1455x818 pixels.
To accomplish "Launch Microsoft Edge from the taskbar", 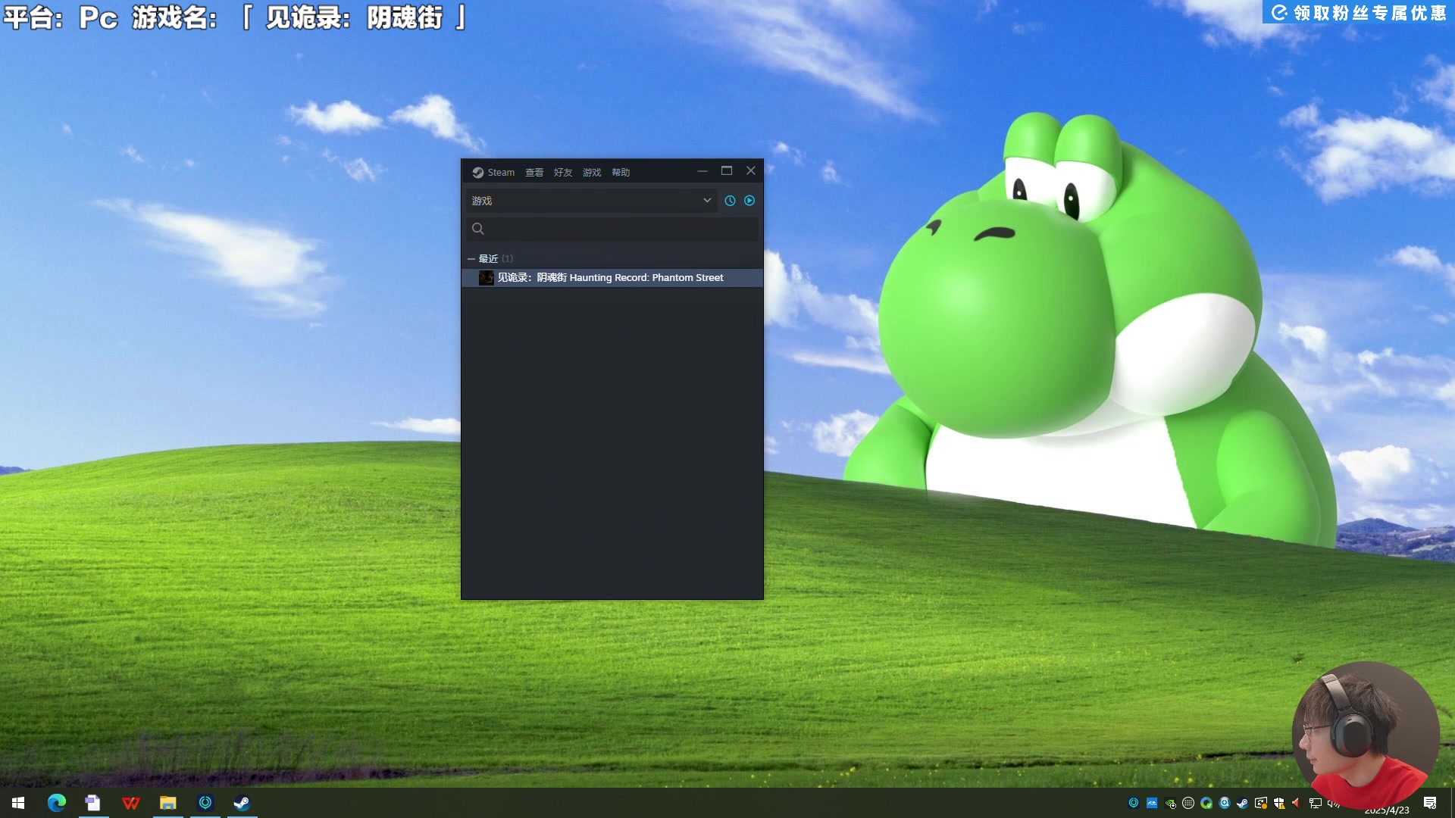I will [57, 803].
